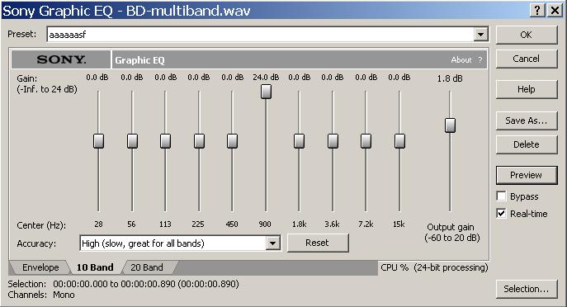Click the 'Graphic EQ' header title
Image resolution: width=567 pixels, height=307 pixels.
point(139,60)
